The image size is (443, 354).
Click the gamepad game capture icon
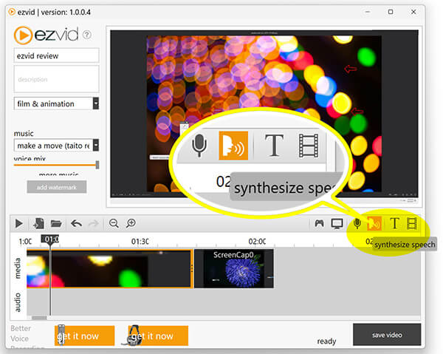click(x=319, y=223)
